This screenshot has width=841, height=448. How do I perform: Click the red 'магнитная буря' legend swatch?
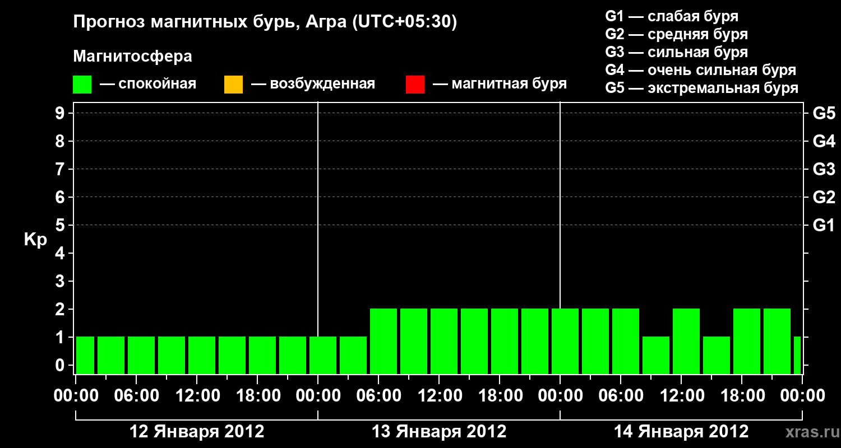click(415, 85)
